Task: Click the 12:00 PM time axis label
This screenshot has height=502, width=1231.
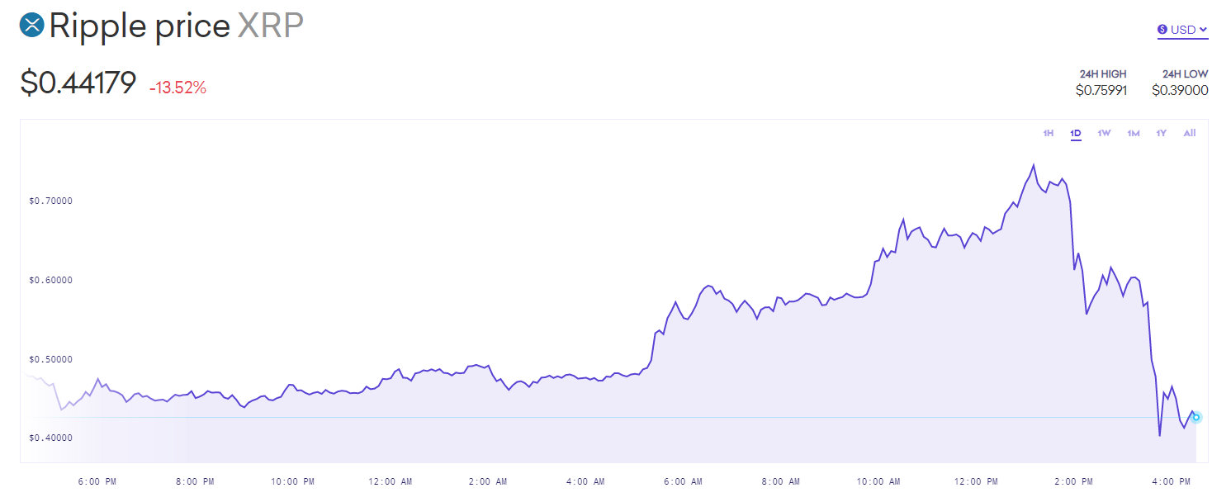Action: (977, 481)
